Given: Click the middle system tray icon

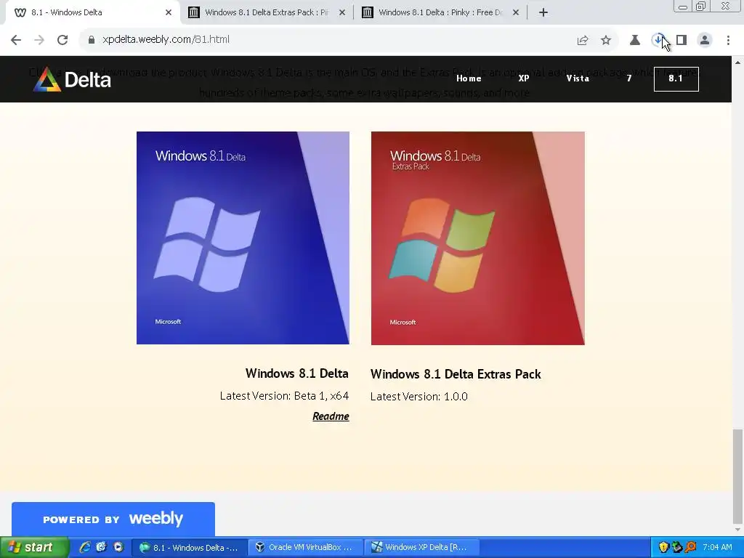Looking at the screenshot, I should (677, 548).
